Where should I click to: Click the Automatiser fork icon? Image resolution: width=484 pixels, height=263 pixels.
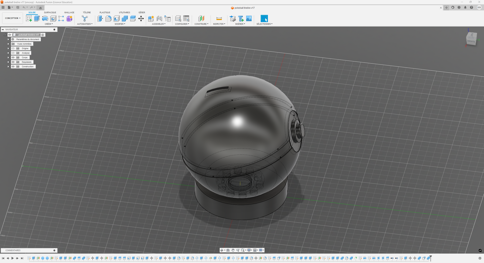[85, 19]
